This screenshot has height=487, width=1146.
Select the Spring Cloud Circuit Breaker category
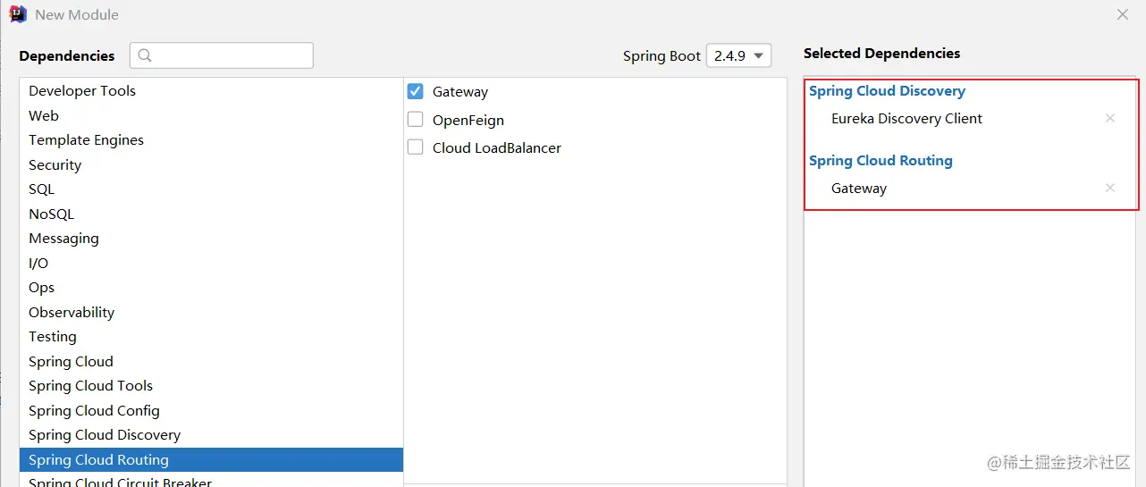(211, 481)
